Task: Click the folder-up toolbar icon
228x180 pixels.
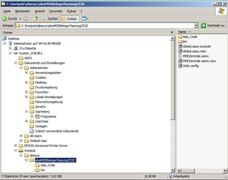Action: (37, 19)
